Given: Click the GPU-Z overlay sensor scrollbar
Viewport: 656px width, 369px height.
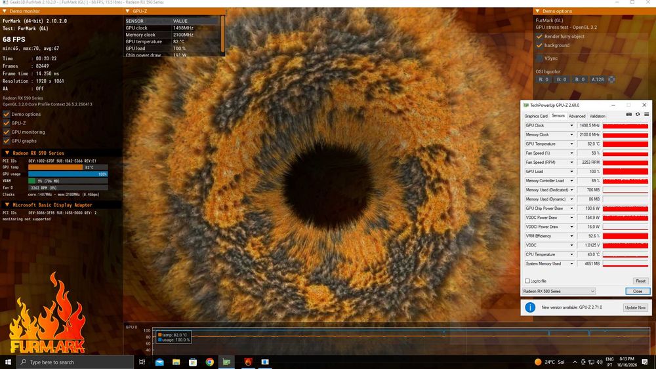Looking at the screenshot, I should click(223, 34).
